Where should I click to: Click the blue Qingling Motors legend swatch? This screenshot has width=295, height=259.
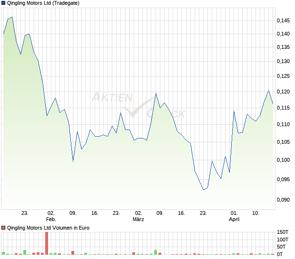tap(4, 3)
